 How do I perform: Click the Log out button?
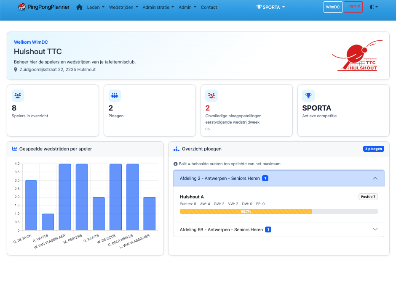point(353,7)
